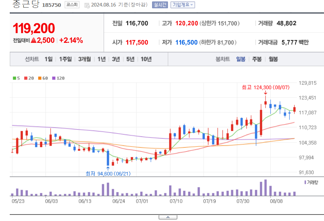This screenshot has height=221, width=324.
Task: Click the 봉차트 label
Action: [x=223, y=59]
